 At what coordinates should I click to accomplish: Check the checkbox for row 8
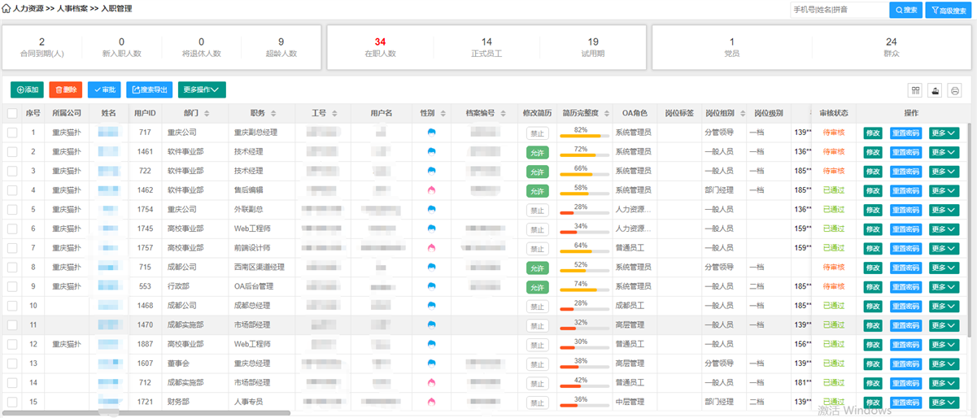pyautogui.click(x=12, y=267)
